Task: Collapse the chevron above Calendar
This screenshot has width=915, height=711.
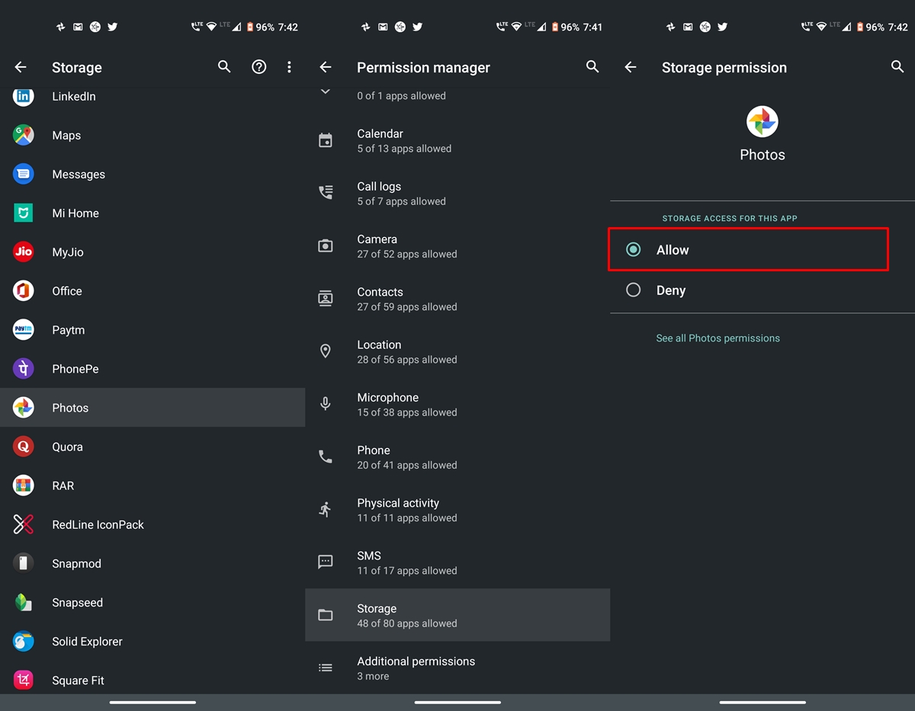Action: pos(326,92)
